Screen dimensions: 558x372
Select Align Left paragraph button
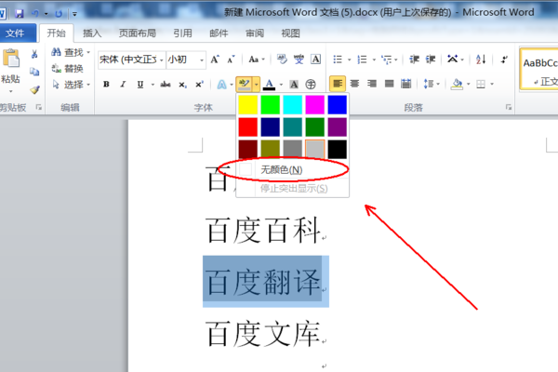coord(338,84)
